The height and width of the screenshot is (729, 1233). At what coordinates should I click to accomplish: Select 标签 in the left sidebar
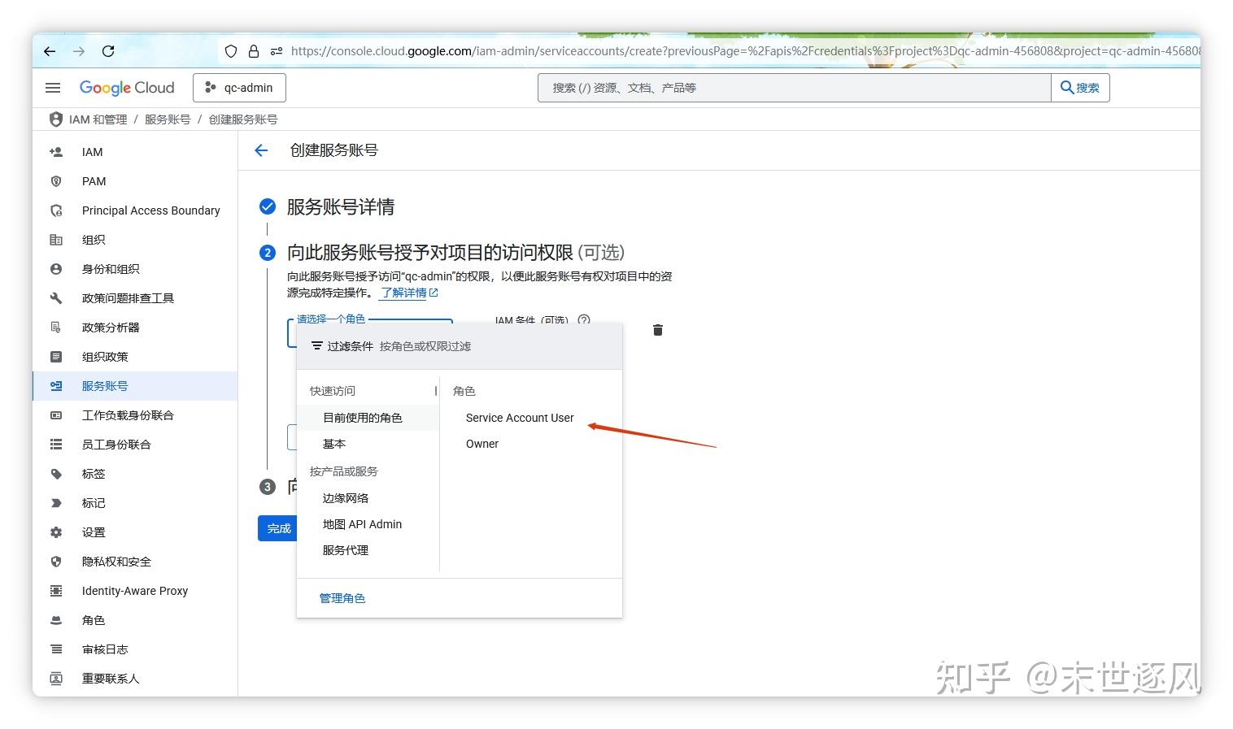pyautogui.click(x=93, y=474)
